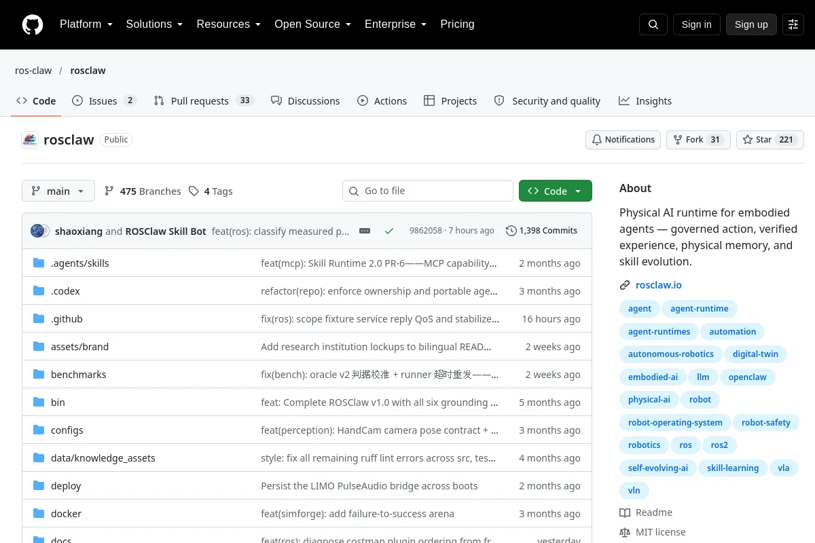The width and height of the screenshot is (815, 543).
Task: Switch to the Issues tab
Action: (104, 101)
